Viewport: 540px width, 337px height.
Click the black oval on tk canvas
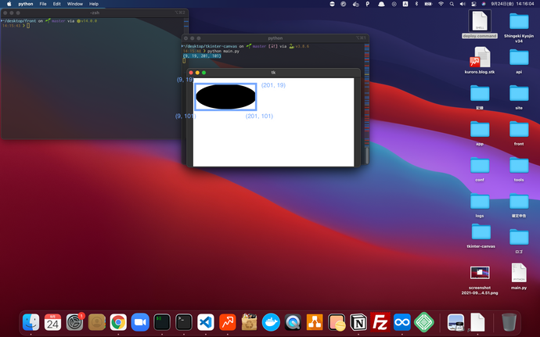click(x=225, y=97)
